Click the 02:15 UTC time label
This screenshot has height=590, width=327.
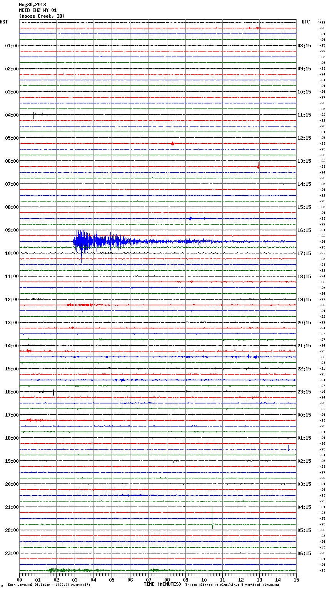pyautogui.click(x=304, y=461)
